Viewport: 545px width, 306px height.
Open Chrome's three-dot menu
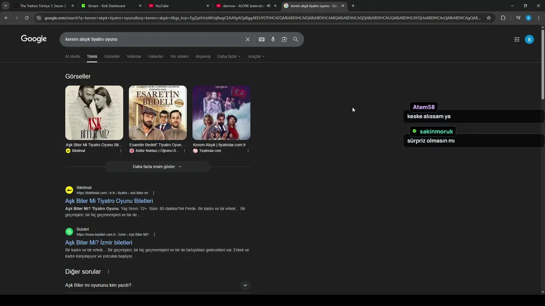(539, 18)
